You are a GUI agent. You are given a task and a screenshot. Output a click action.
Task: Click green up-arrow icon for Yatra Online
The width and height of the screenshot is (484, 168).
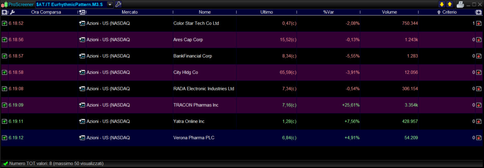click(x=4, y=121)
